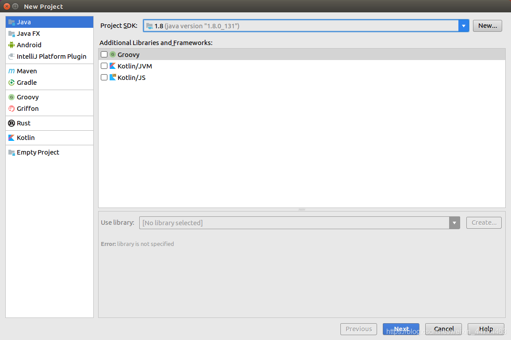Click the 'Kotlin/JS' label text
The width and height of the screenshot is (511, 340).
click(131, 78)
